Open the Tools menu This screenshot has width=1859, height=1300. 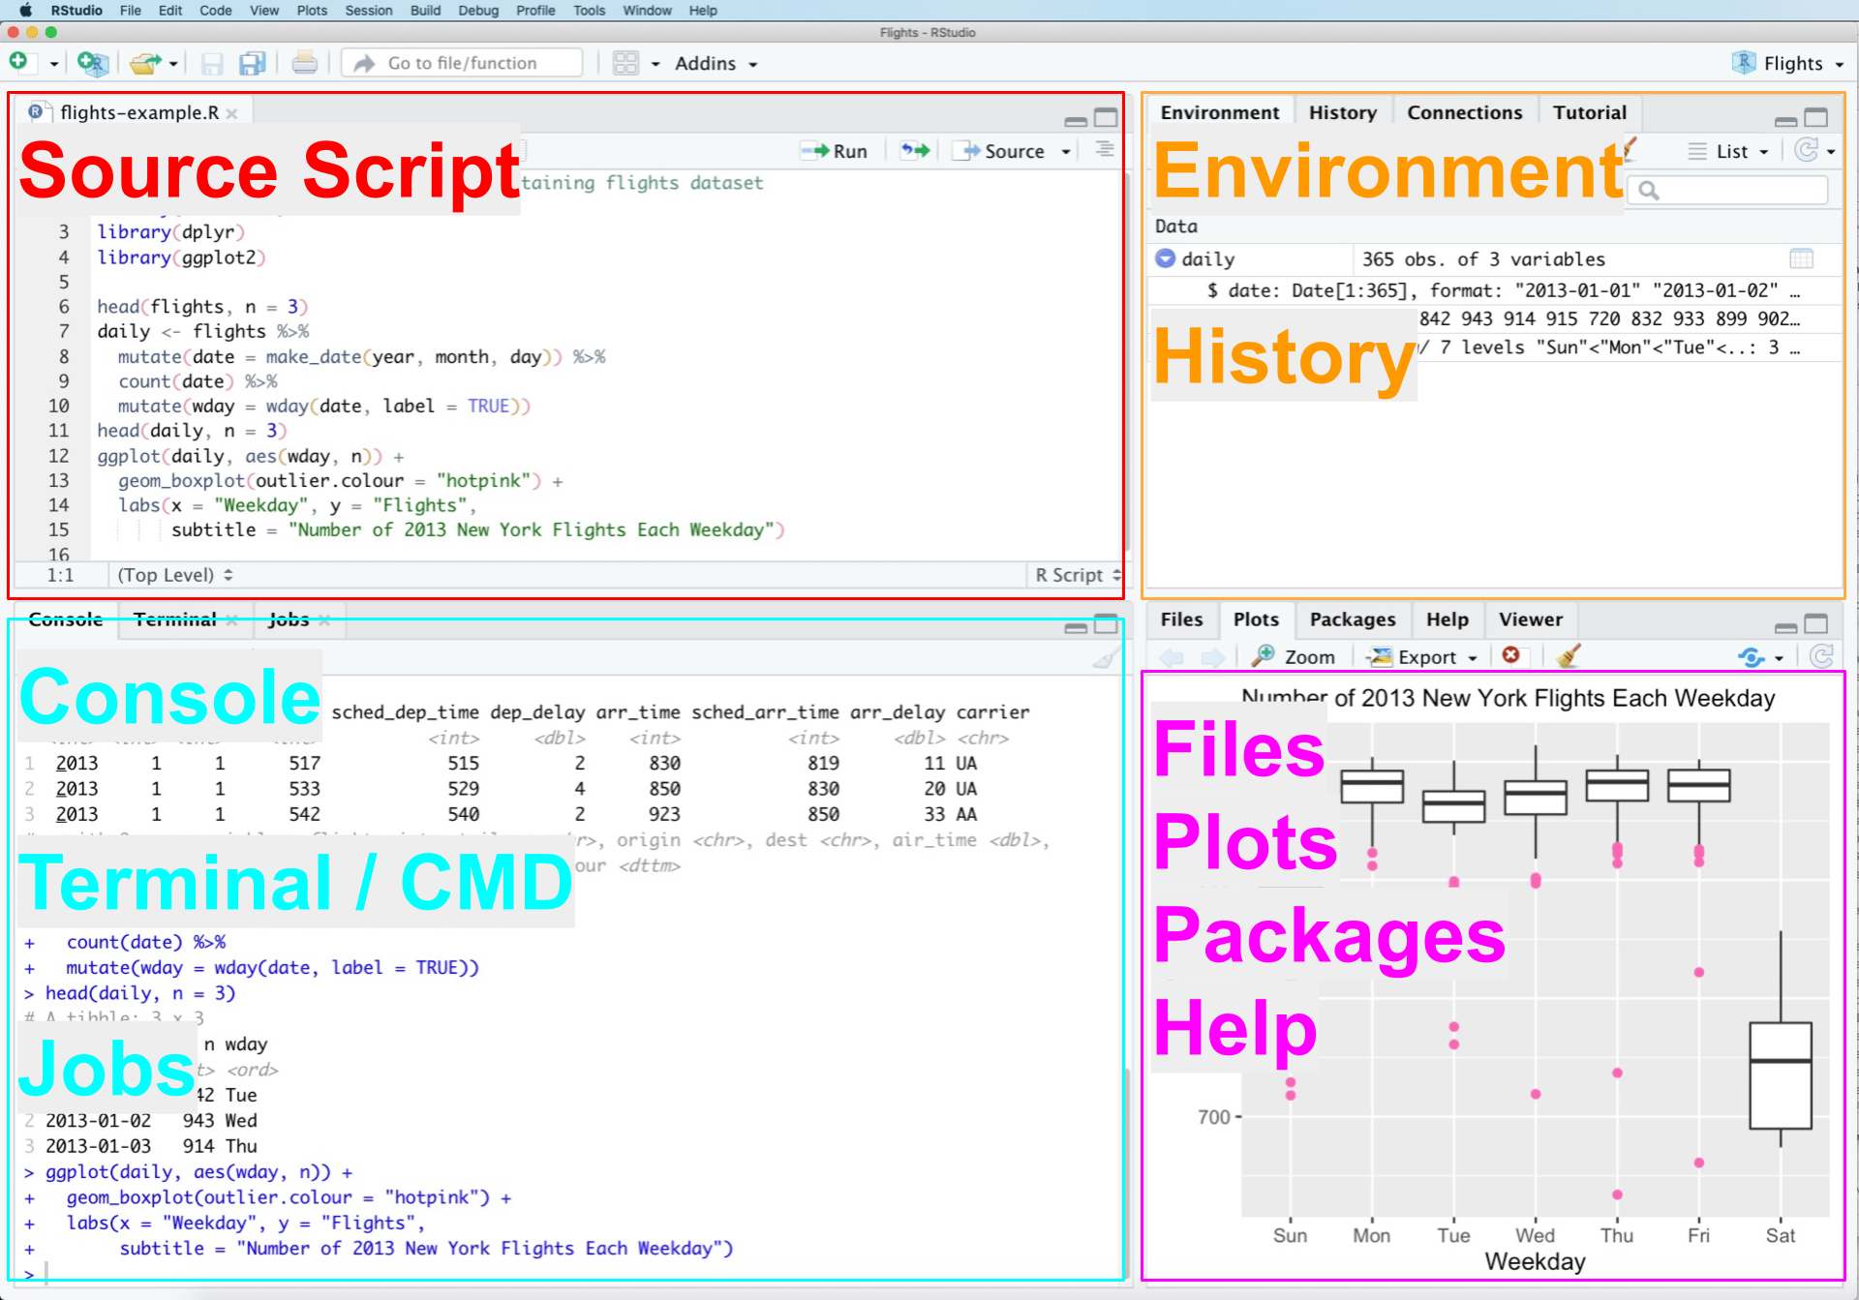point(589,11)
